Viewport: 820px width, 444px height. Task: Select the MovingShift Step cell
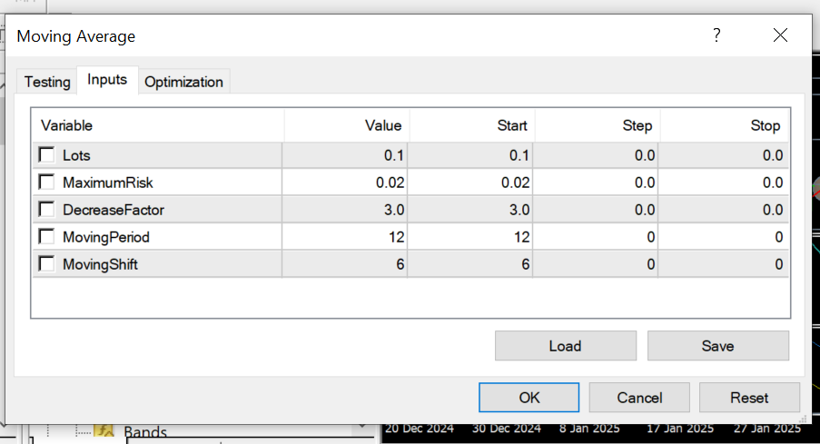(596, 264)
